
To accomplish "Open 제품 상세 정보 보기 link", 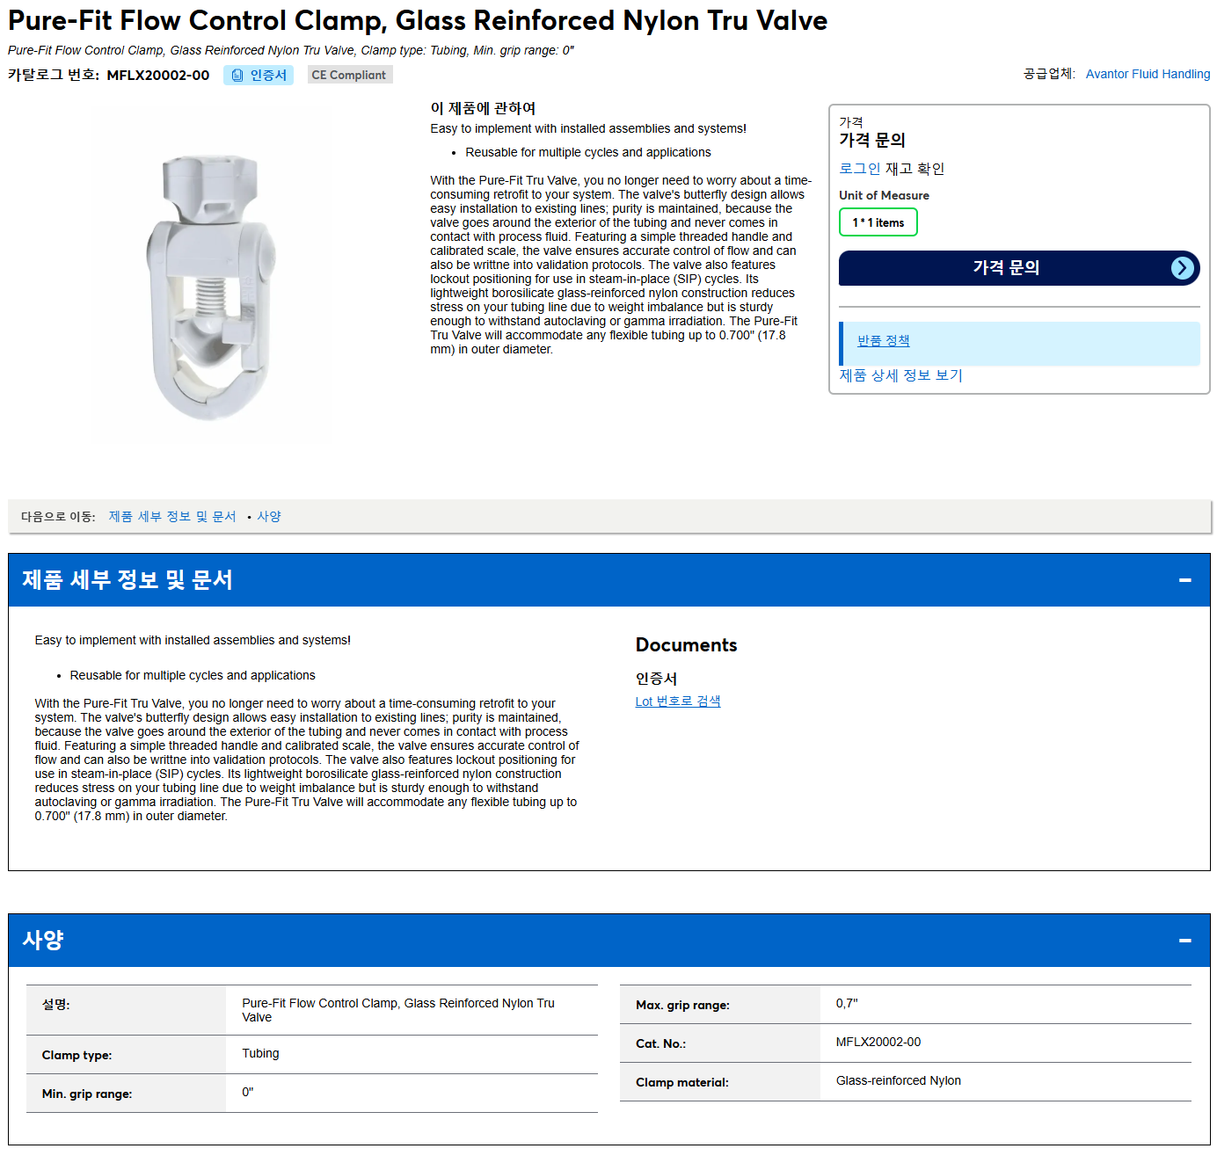I will coord(900,375).
